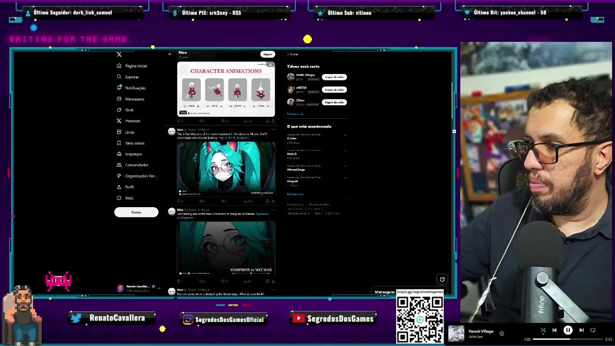Screen dimensions: 615x346
Task: Follow back eMITM
Action: tap(334, 89)
